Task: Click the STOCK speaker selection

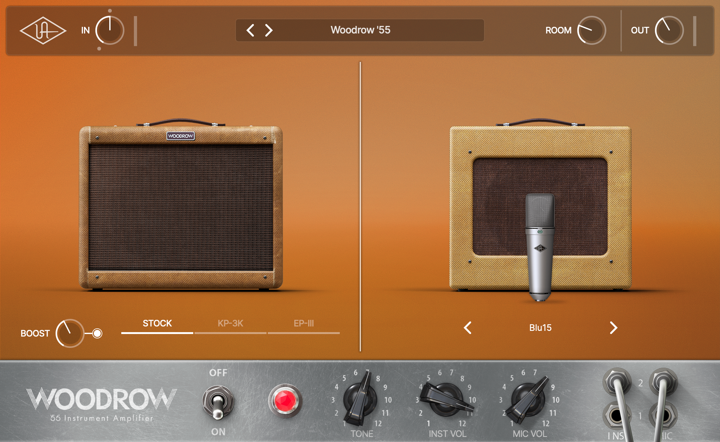Action: click(157, 323)
